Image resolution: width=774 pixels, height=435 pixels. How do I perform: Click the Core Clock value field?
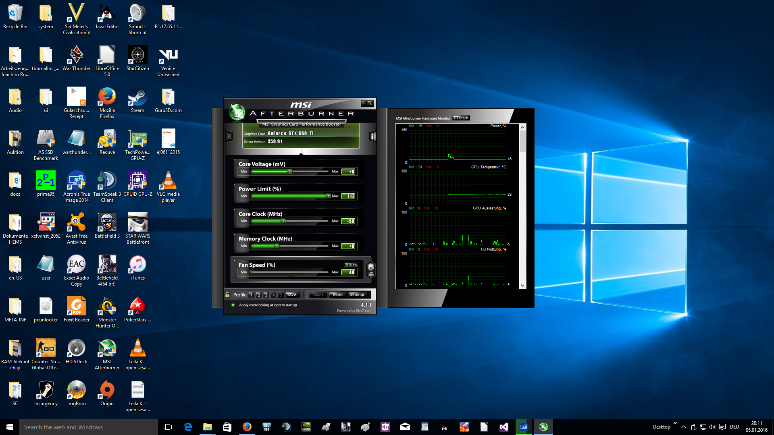(x=349, y=221)
